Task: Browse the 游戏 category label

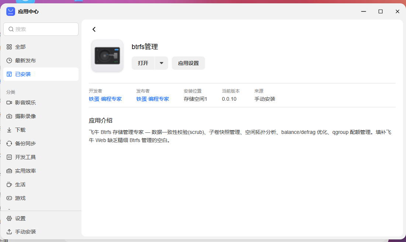Action: (x=20, y=198)
